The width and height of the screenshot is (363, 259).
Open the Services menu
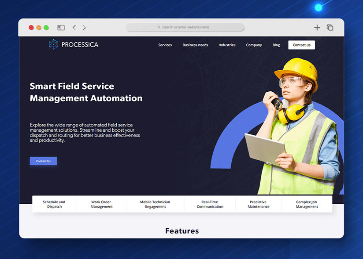click(x=165, y=45)
